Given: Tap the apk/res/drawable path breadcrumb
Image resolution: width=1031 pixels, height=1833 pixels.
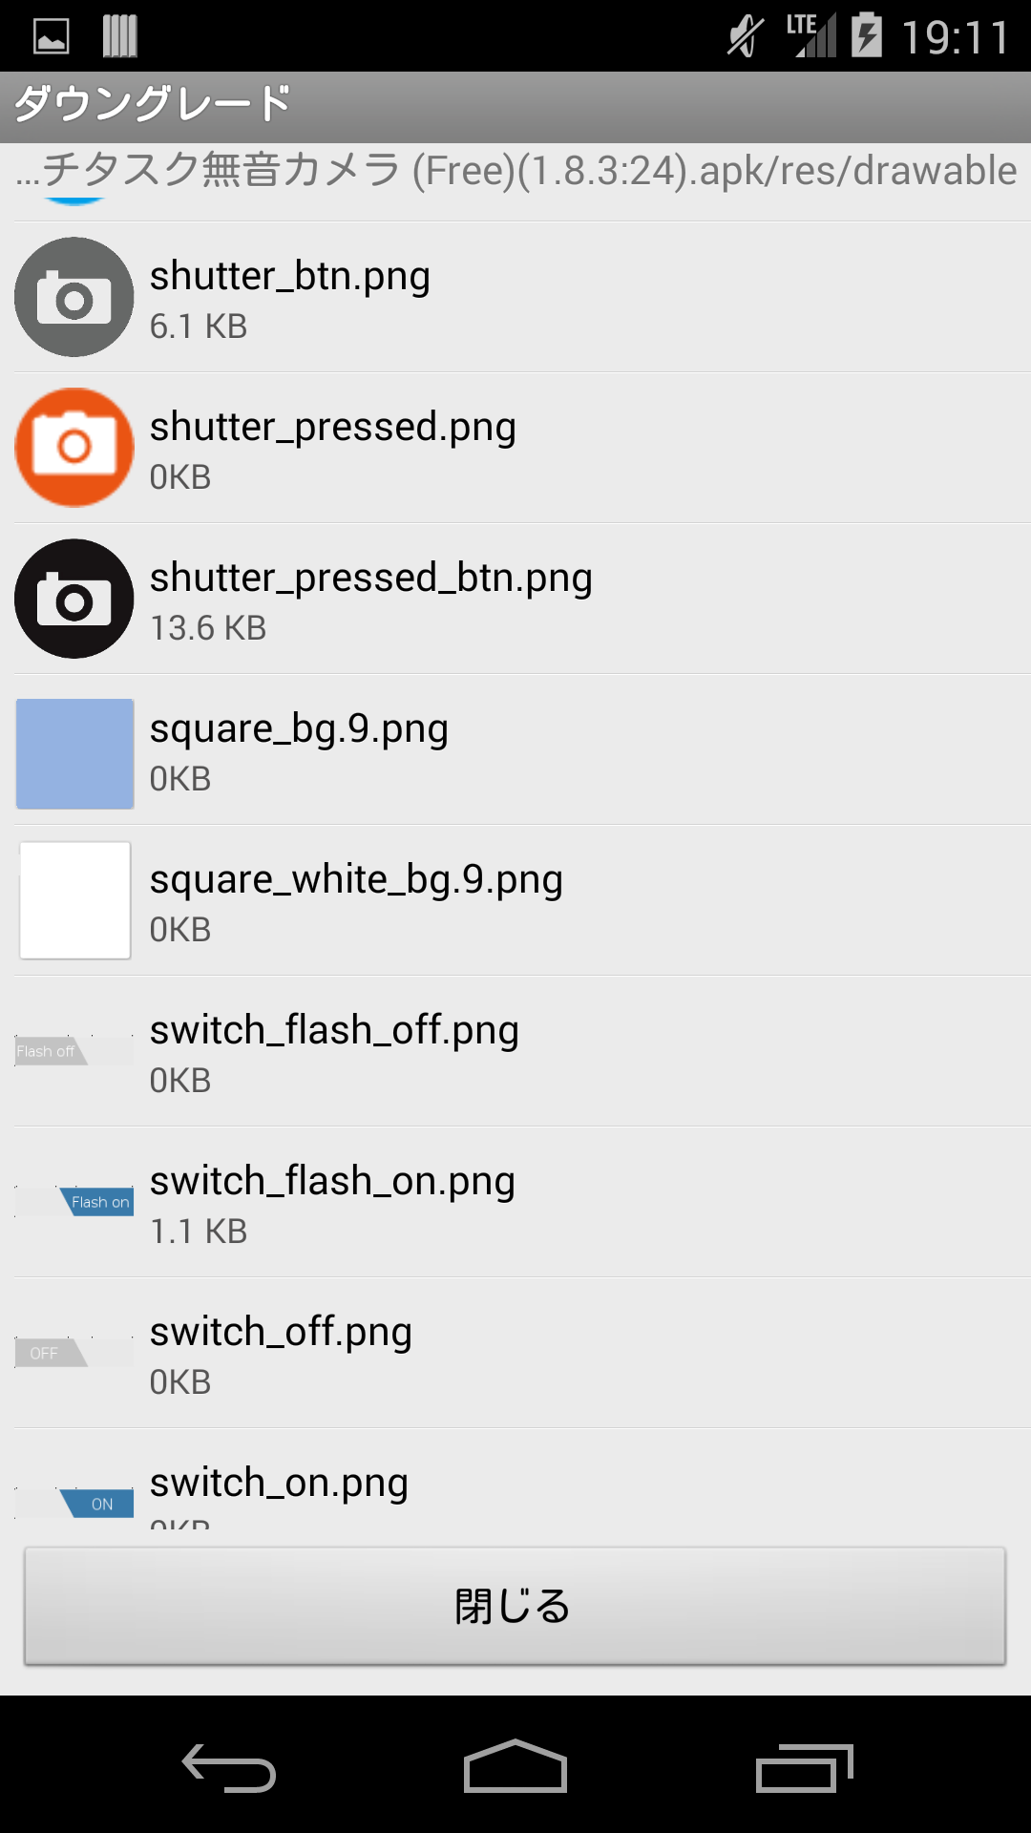Looking at the screenshot, I should pyautogui.click(x=515, y=172).
